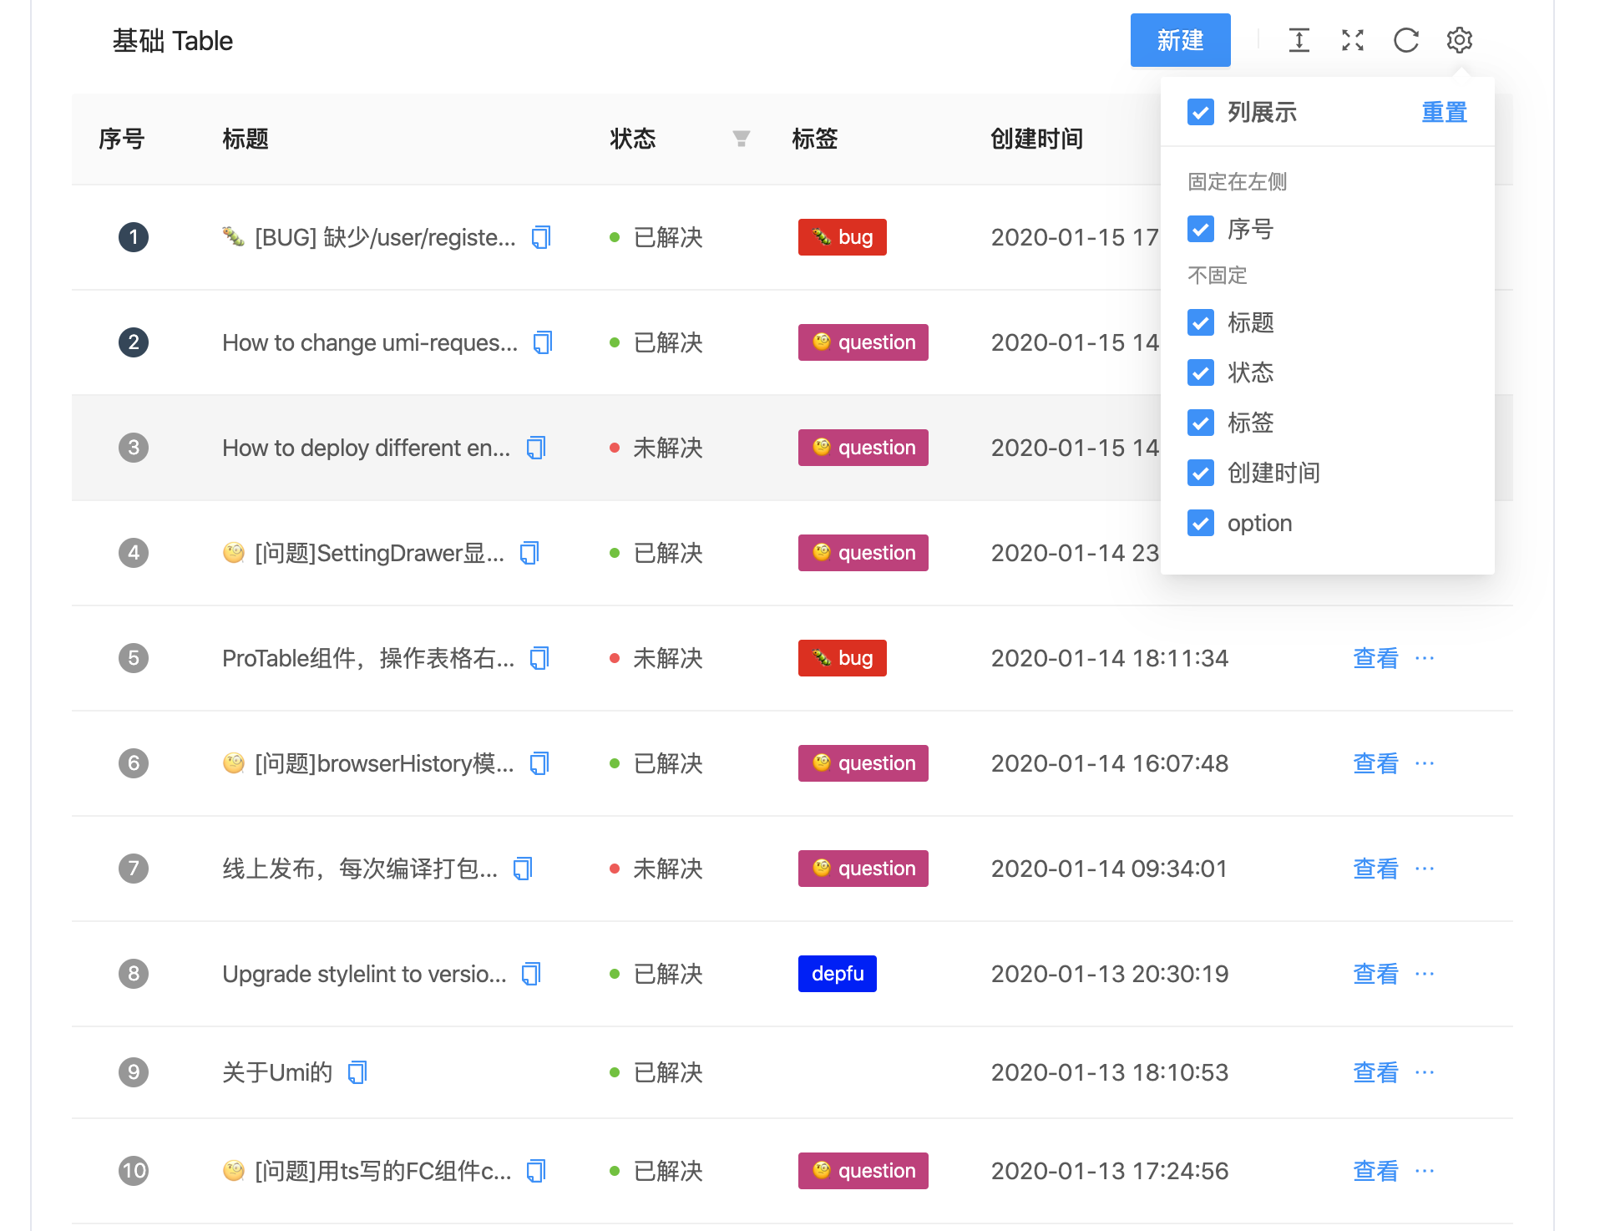Toggle fullscreen mode icon

click(x=1352, y=40)
